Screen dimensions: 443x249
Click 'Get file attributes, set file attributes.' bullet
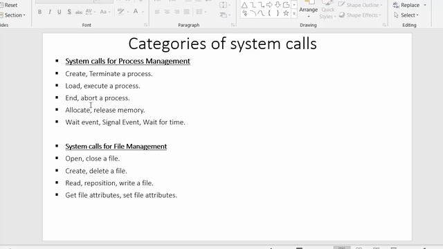[121, 195]
